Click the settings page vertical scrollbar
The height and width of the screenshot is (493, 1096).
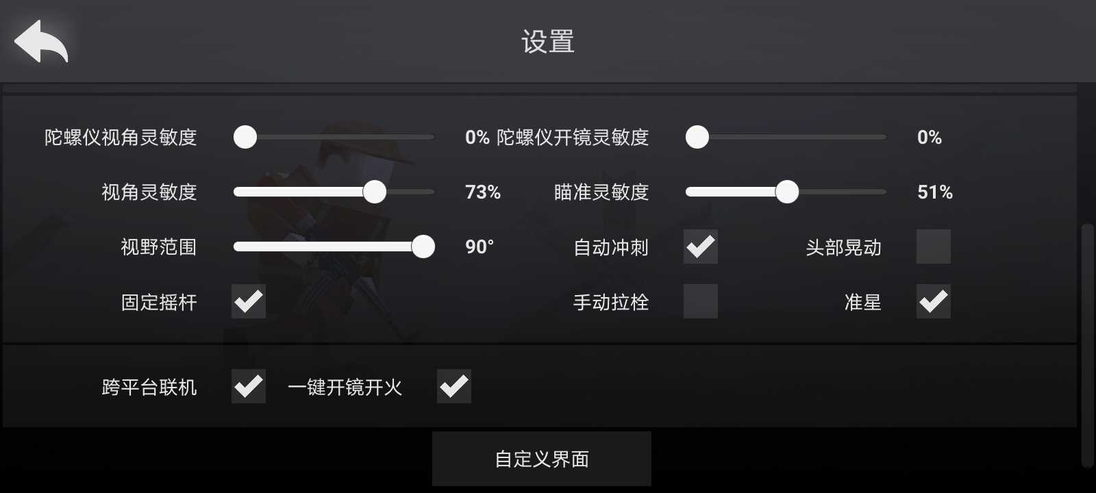(x=1087, y=346)
